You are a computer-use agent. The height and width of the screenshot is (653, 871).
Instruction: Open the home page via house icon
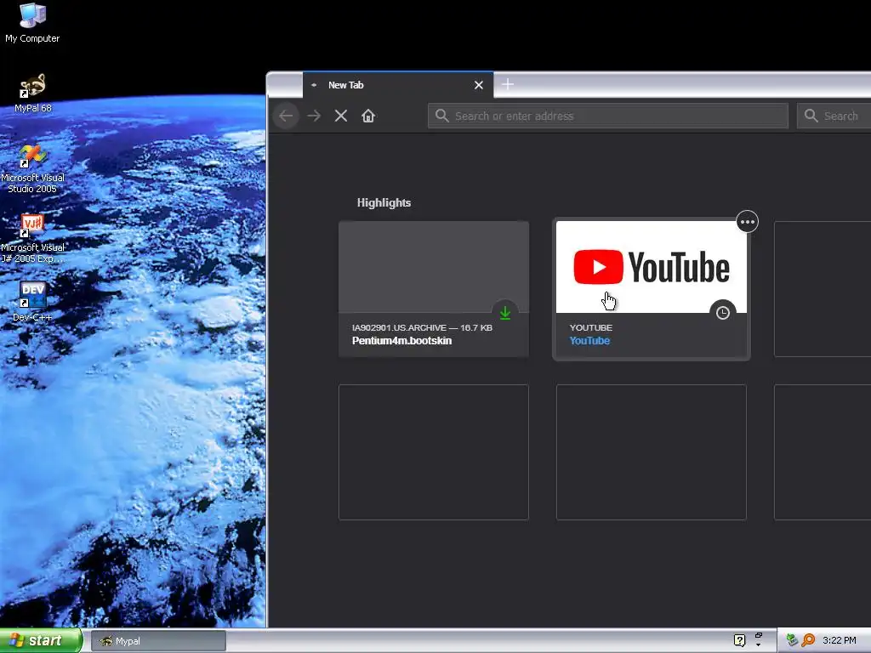pyautogui.click(x=368, y=116)
